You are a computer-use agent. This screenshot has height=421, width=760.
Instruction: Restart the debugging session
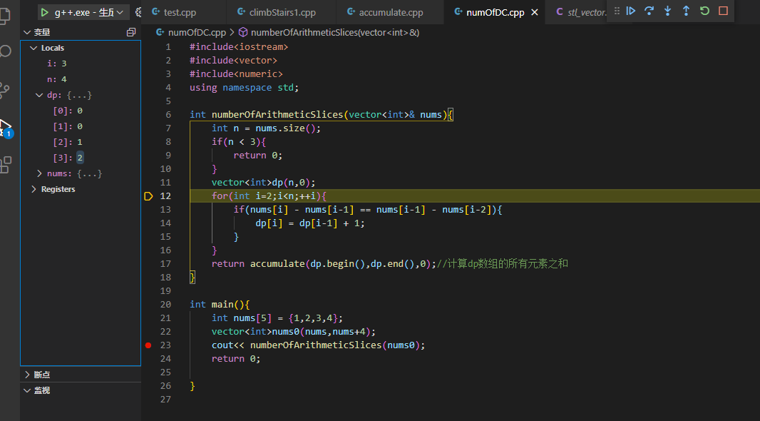point(704,11)
